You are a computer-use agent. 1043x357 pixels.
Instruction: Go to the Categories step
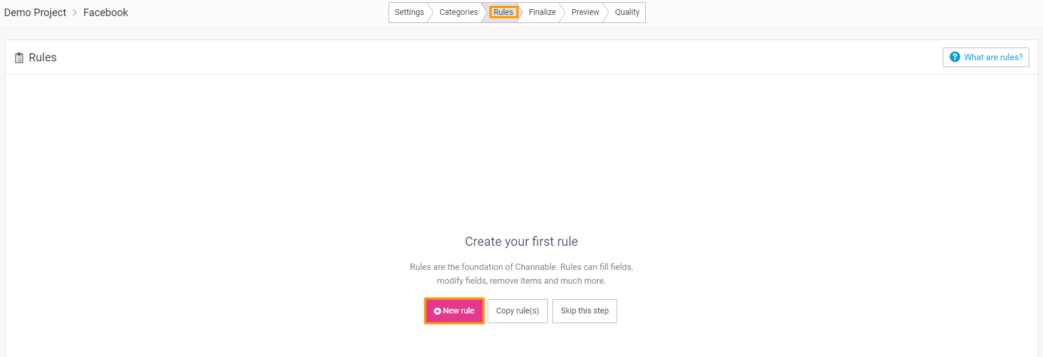pos(458,13)
